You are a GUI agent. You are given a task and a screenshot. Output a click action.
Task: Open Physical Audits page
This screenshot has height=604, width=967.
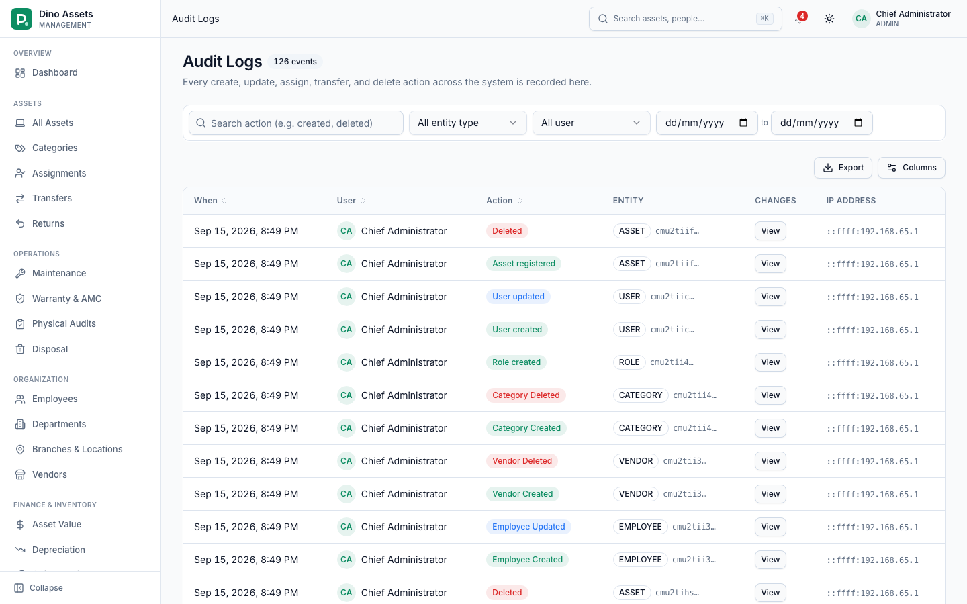tap(81, 324)
